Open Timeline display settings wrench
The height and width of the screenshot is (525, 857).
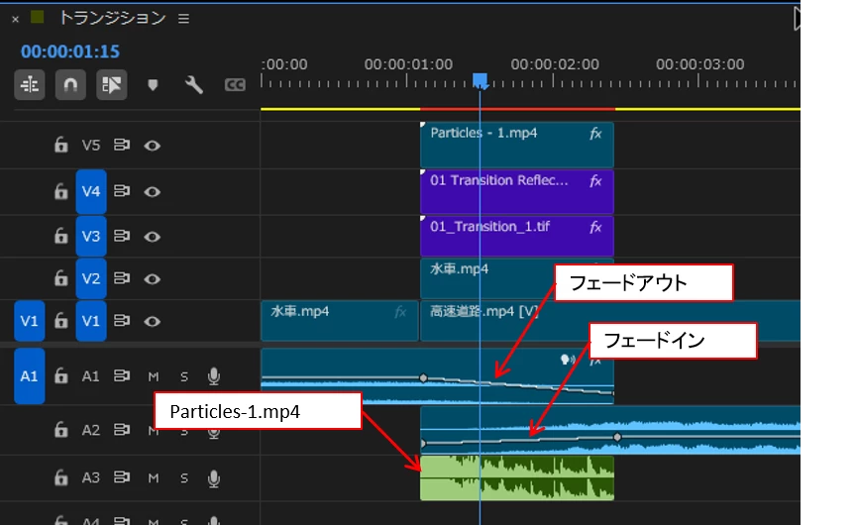click(193, 84)
